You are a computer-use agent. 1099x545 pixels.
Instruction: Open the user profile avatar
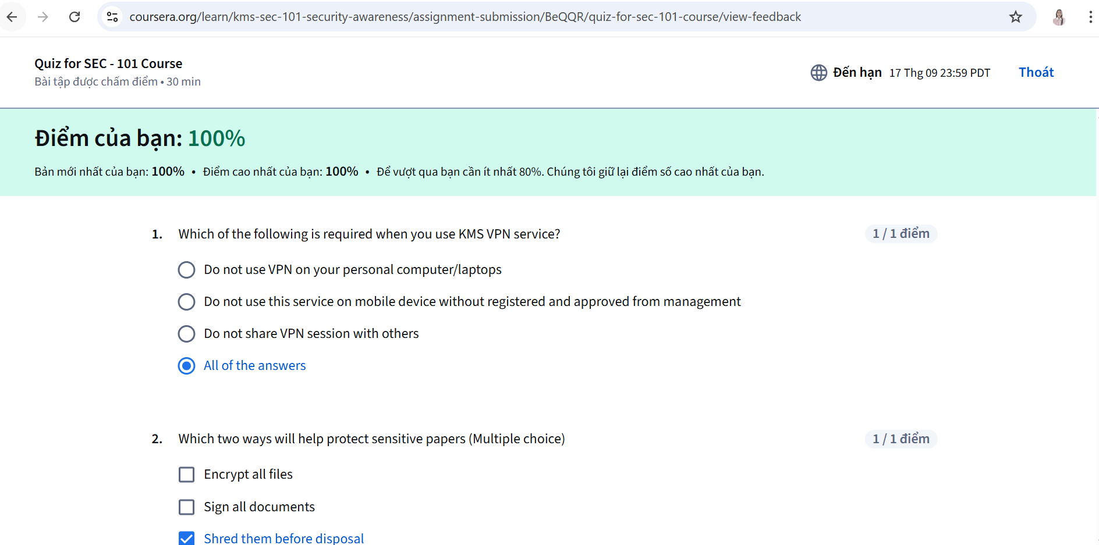(1059, 17)
